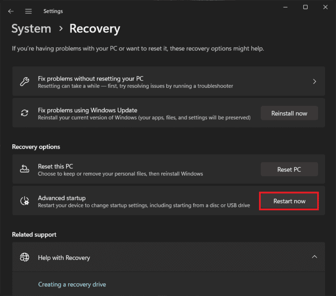Click the back arrow in title bar
Image resolution: width=336 pixels, height=296 pixels.
click(x=11, y=11)
